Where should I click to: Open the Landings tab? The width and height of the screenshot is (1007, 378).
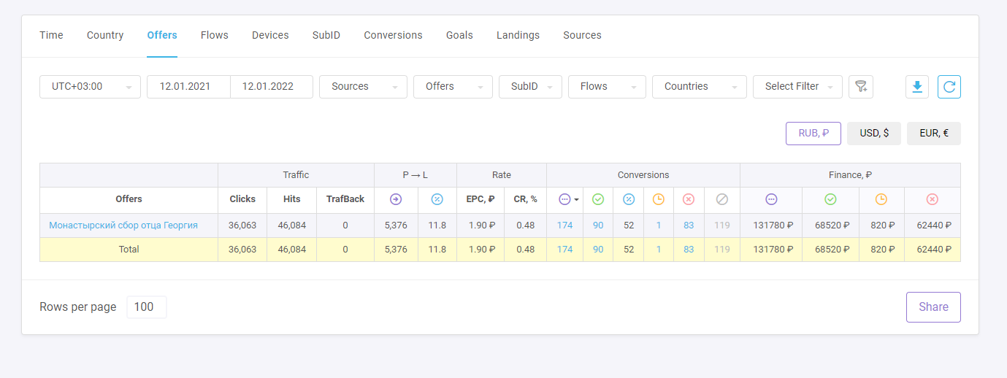coord(518,35)
